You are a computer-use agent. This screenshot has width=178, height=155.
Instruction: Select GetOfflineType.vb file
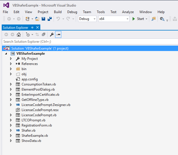35,100
